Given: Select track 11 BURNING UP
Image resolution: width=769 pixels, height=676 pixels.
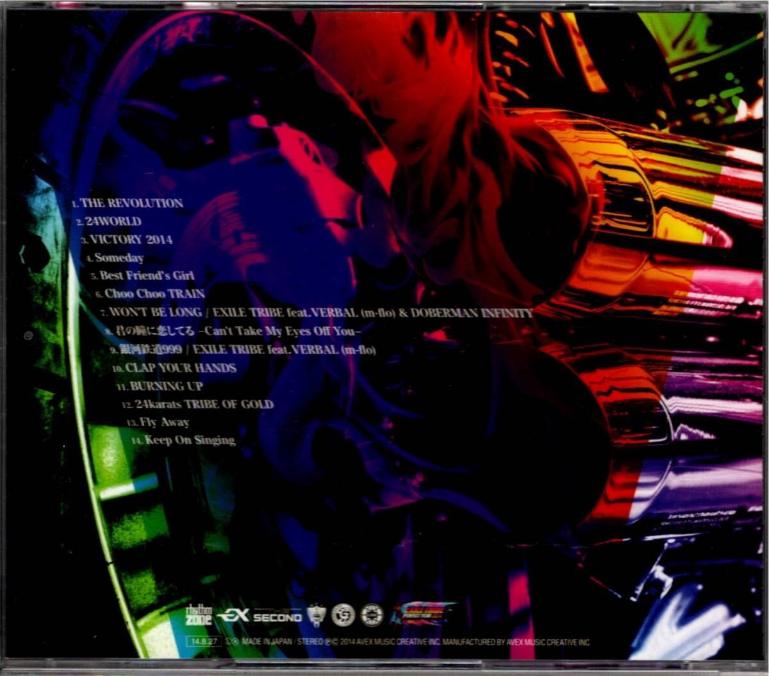Looking at the screenshot, I should [160, 386].
